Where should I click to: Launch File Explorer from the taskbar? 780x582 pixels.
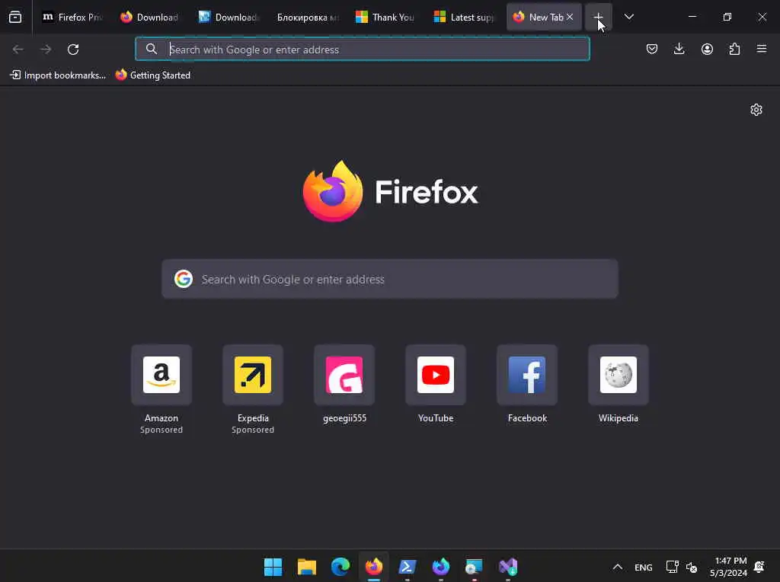(x=307, y=567)
